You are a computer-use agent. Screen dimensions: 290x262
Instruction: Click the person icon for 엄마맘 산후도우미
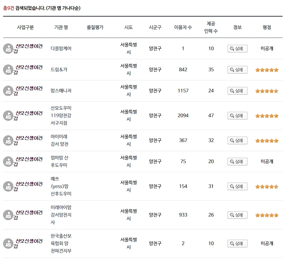[x=8, y=161]
